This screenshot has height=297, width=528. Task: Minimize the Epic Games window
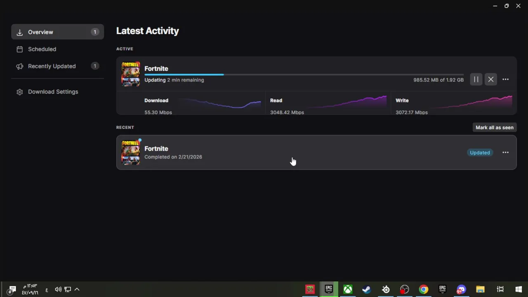pyautogui.click(x=495, y=6)
